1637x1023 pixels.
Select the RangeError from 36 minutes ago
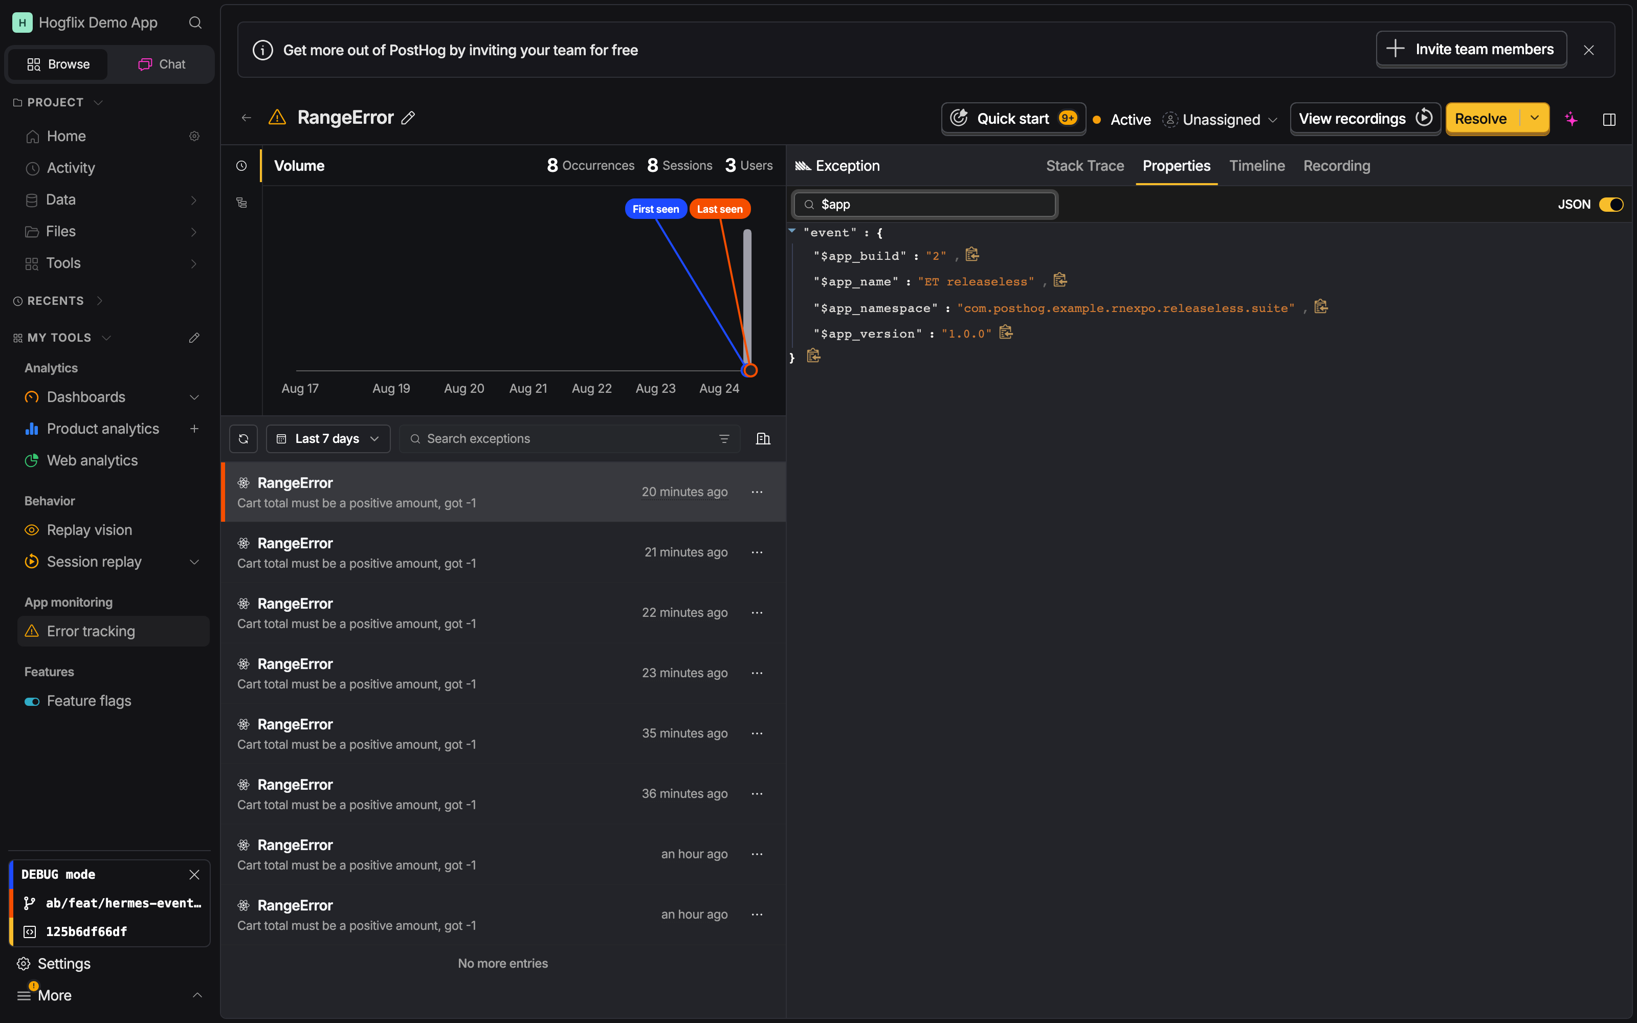click(503, 794)
